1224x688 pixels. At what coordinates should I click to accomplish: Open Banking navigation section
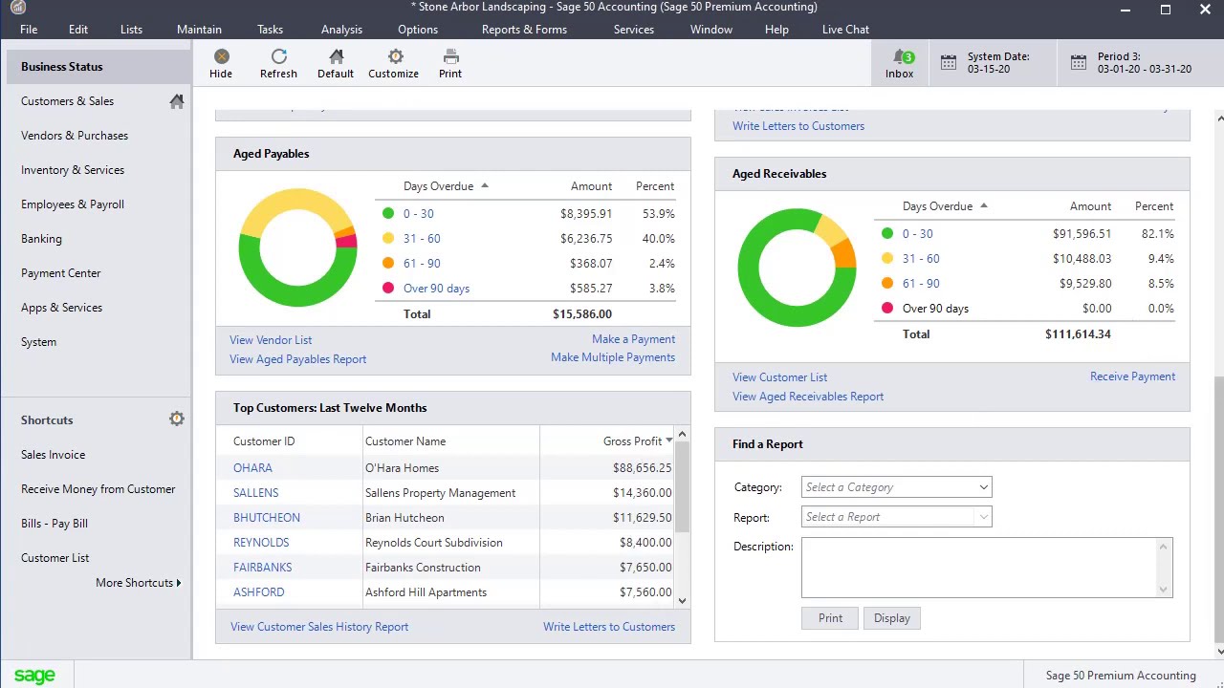41,239
